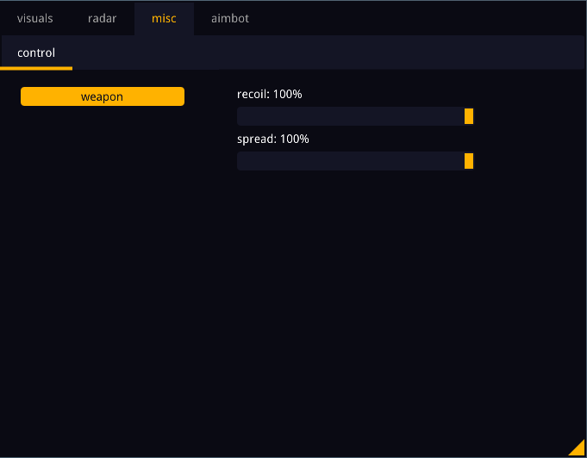Click the spread slider bar
This screenshot has height=458, width=587.
click(x=355, y=161)
